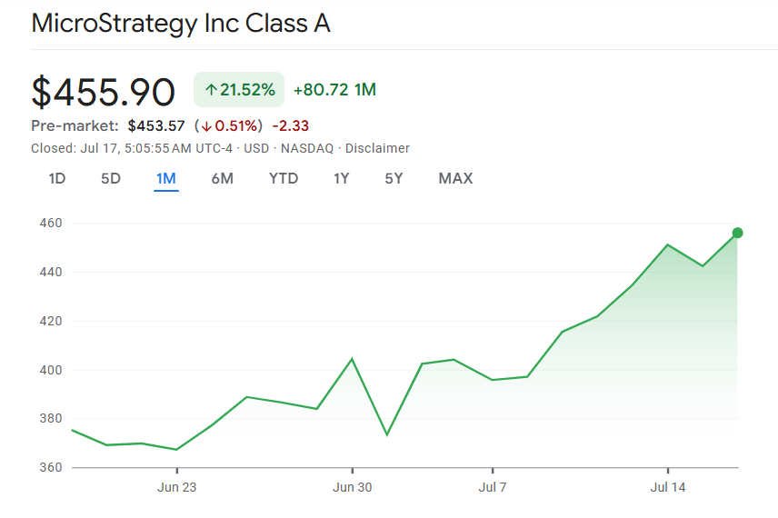Click the Jun 30 date marker

pyautogui.click(x=352, y=487)
